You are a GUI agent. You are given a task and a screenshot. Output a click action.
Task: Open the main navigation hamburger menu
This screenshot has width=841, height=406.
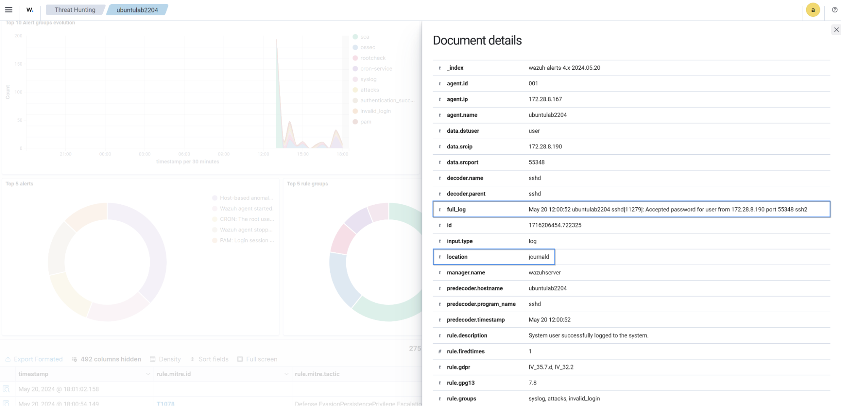pos(8,10)
